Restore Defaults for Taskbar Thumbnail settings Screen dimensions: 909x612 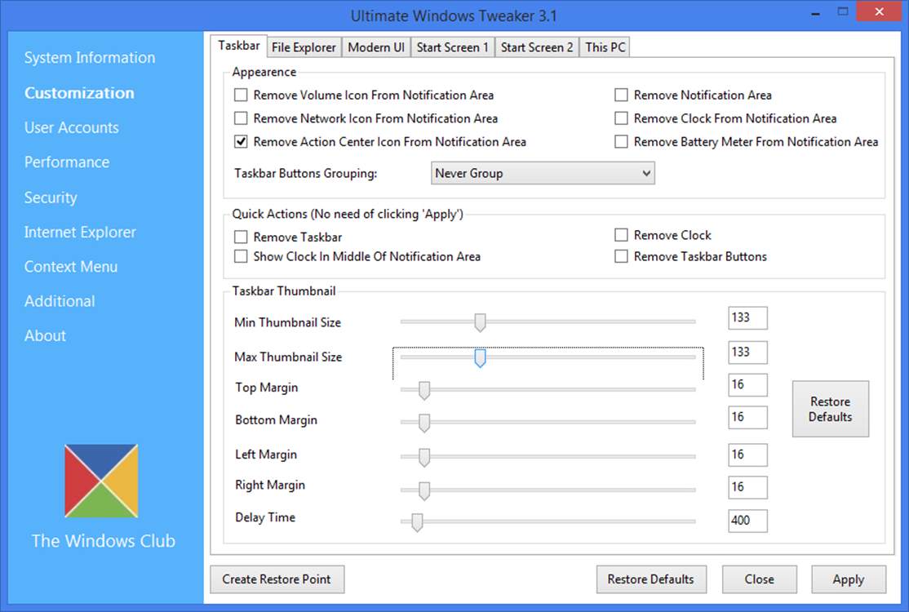coord(830,409)
